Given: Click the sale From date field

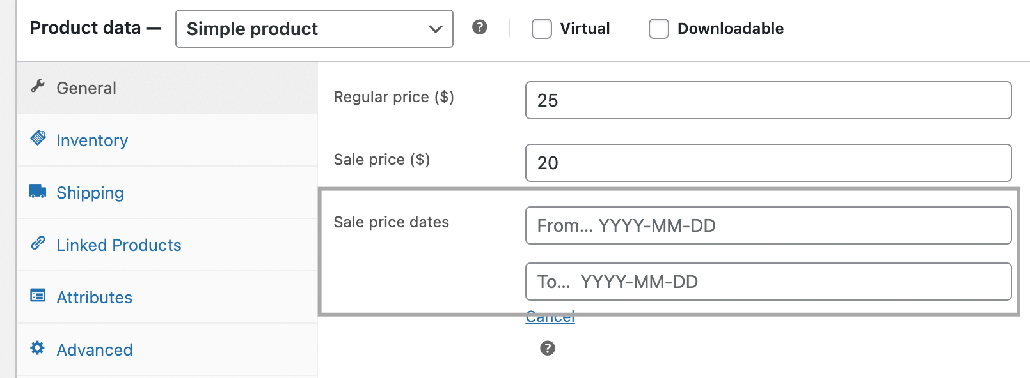Looking at the screenshot, I should (768, 225).
